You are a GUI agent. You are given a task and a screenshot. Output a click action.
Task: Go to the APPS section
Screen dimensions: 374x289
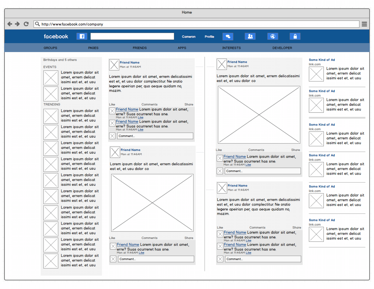tap(182, 48)
